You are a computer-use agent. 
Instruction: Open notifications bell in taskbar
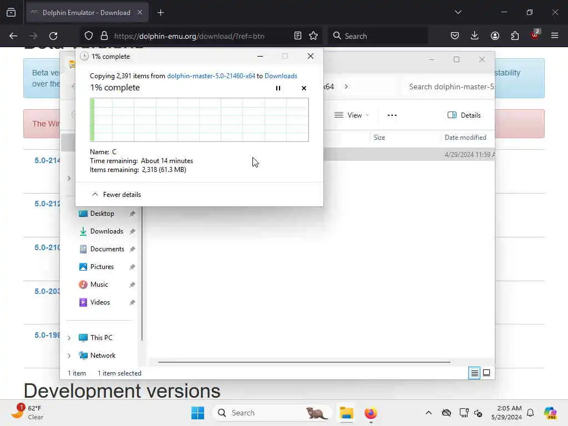530,413
